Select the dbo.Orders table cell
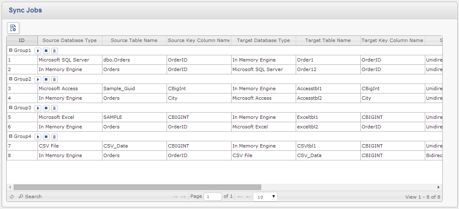This screenshot has width=459, height=209. pyautogui.click(x=135, y=60)
